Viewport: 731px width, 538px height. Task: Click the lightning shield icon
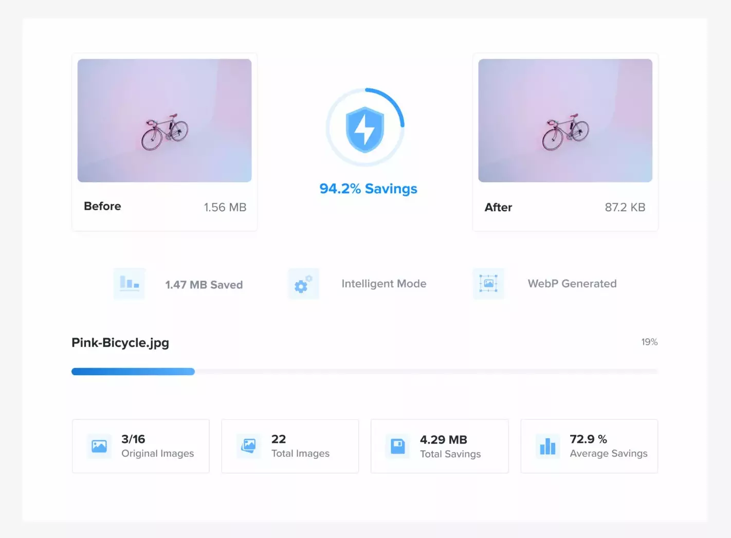pos(365,129)
